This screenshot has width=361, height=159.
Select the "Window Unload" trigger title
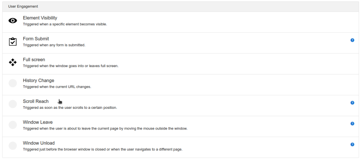[39, 143]
